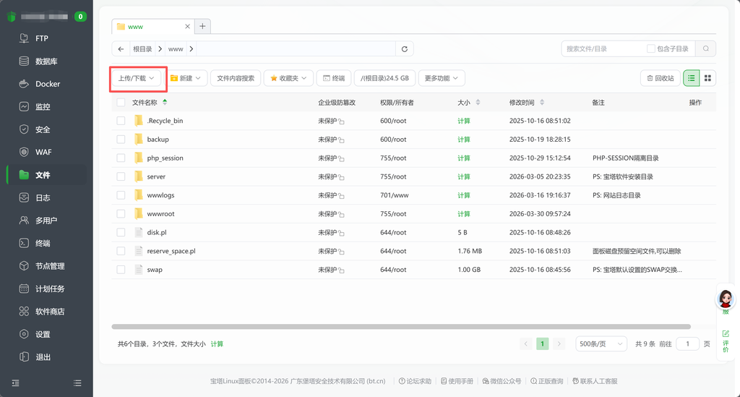Switch to grid view icon
Screen dimensions: 740x397
(x=707, y=78)
